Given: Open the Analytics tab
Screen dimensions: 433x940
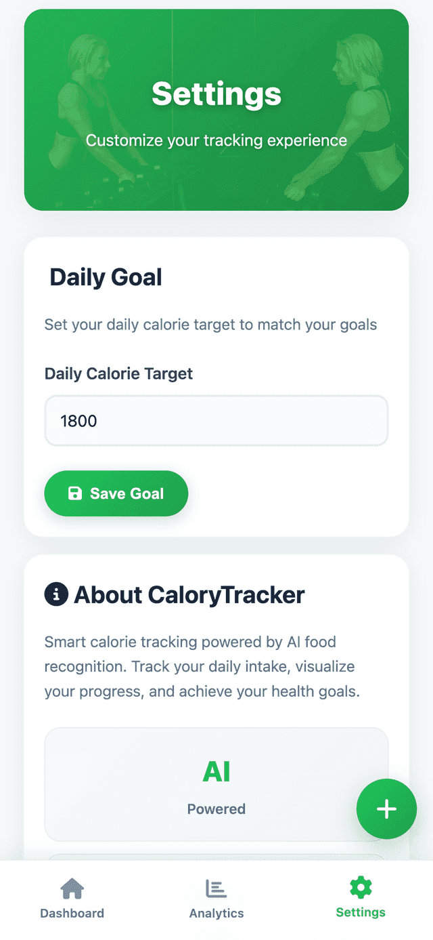Looking at the screenshot, I should tap(216, 899).
